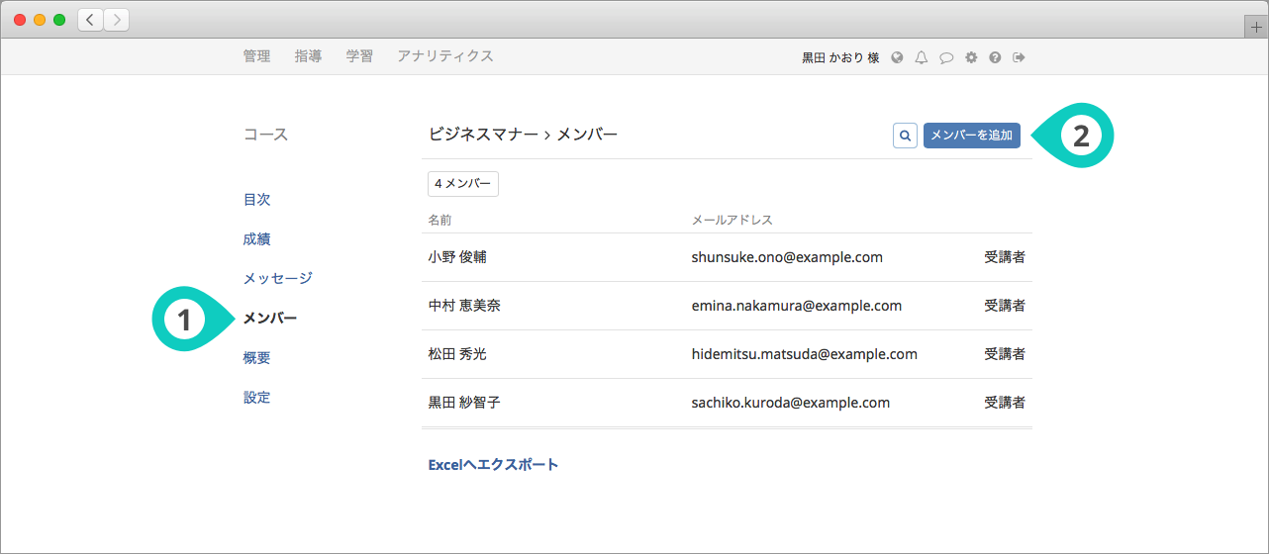Screen dimensions: 1269x554
Task: Open the speech bubble messages icon
Action: [x=946, y=57]
